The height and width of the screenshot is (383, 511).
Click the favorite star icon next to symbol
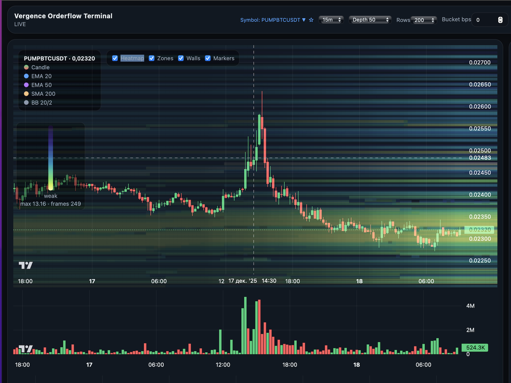311,20
